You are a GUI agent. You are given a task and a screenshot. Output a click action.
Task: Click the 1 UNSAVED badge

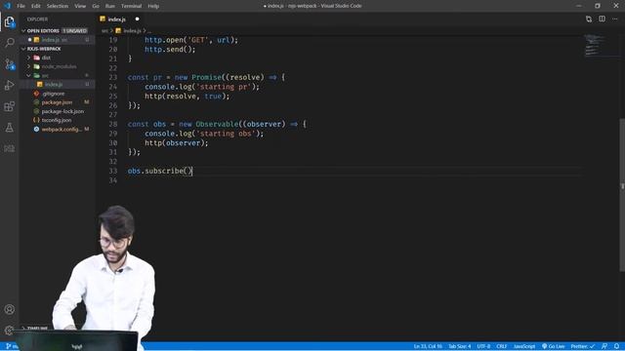[74, 30]
